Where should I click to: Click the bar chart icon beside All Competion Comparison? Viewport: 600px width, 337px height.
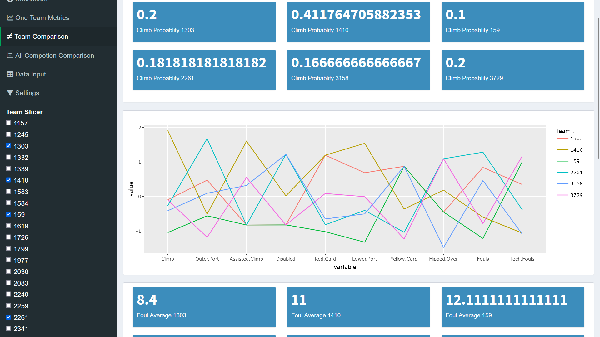[10, 56]
